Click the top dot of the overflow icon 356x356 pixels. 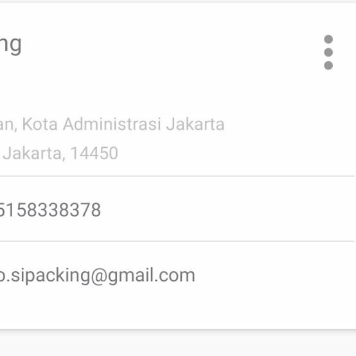point(328,39)
